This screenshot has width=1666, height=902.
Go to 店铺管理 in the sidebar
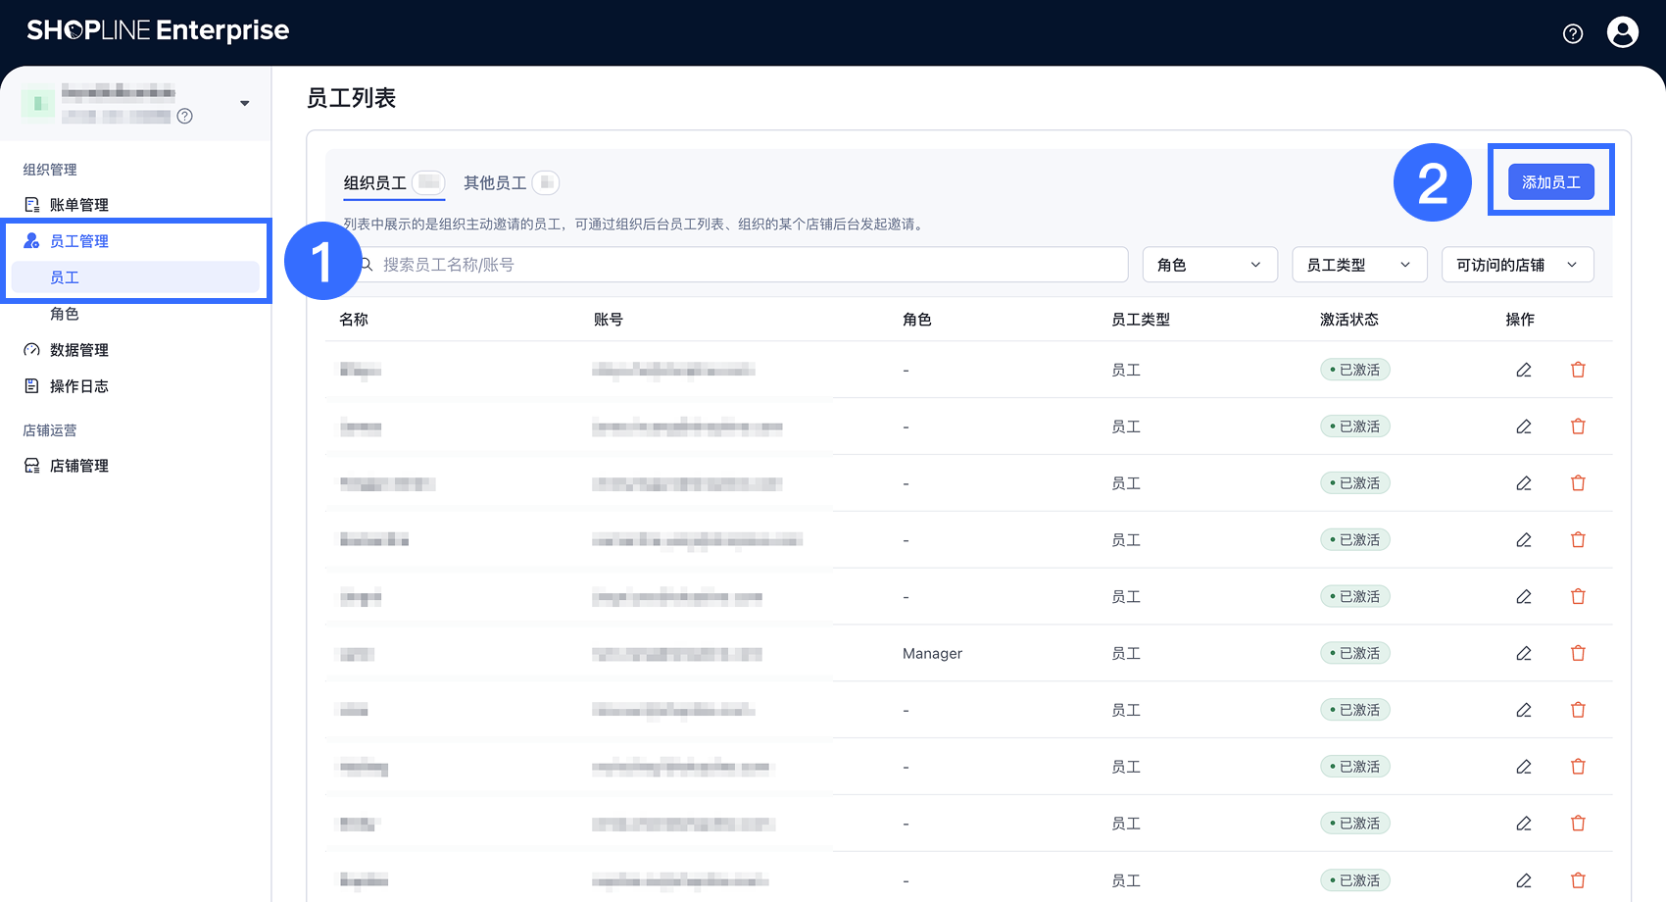click(78, 466)
